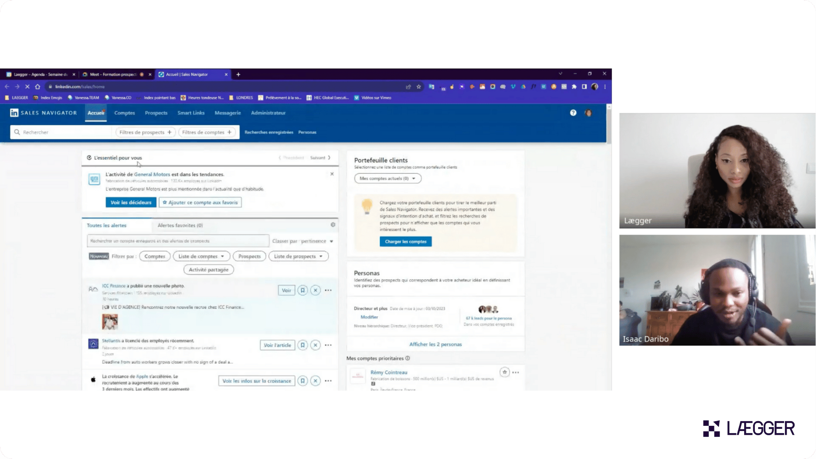Screen dimensions: 816x459
Task: Add Filtres de prospects
Action: [145, 132]
